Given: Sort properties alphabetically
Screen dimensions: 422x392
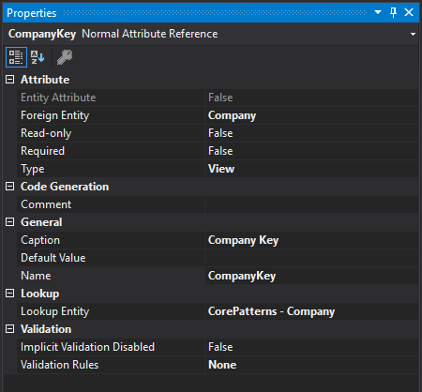Looking at the screenshot, I should click(38, 57).
